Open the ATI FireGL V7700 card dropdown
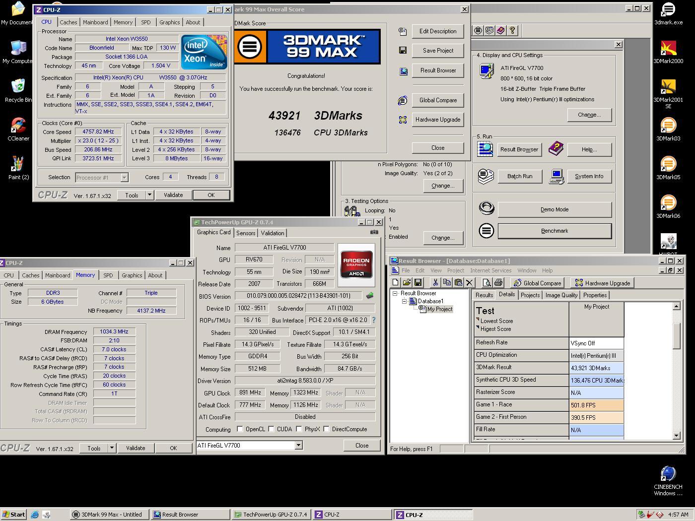The width and height of the screenshot is (695, 521). (298, 446)
